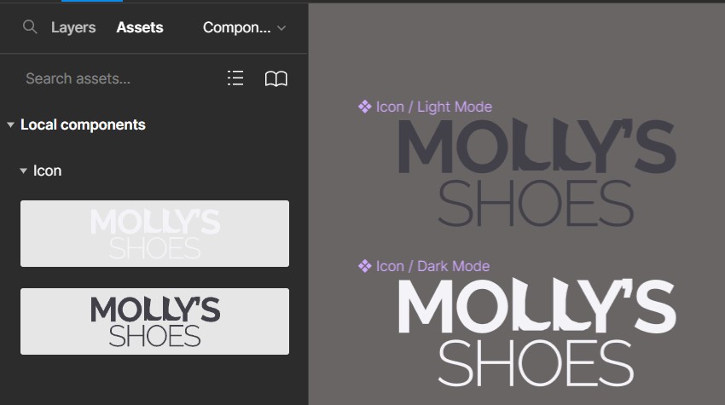Collapse the Icon group triangle

pos(23,171)
